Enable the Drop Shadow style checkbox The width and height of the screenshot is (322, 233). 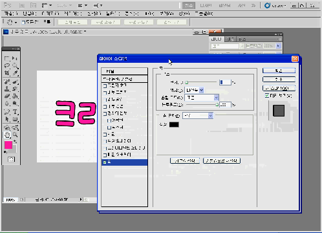coord(105,85)
